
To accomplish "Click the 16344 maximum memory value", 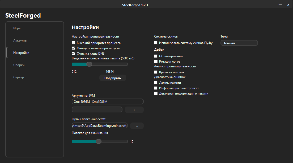I will pos(110,72).
